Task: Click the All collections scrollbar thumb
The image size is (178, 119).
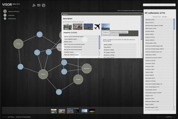Action: 174,24
